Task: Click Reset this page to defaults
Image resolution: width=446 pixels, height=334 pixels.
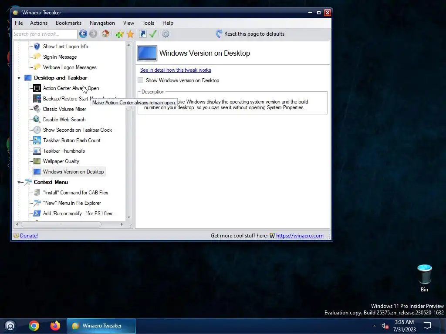Action: (x=250, y=34)
